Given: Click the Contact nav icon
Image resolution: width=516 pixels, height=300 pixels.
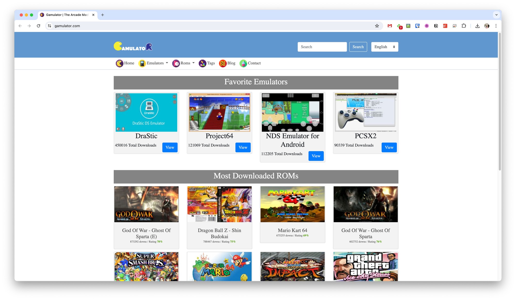Looking at the screenshot, I should point(243,63).
